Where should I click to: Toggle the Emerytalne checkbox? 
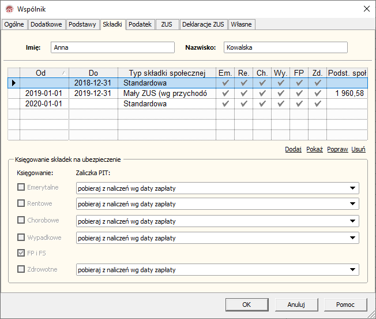coord(21,187)
